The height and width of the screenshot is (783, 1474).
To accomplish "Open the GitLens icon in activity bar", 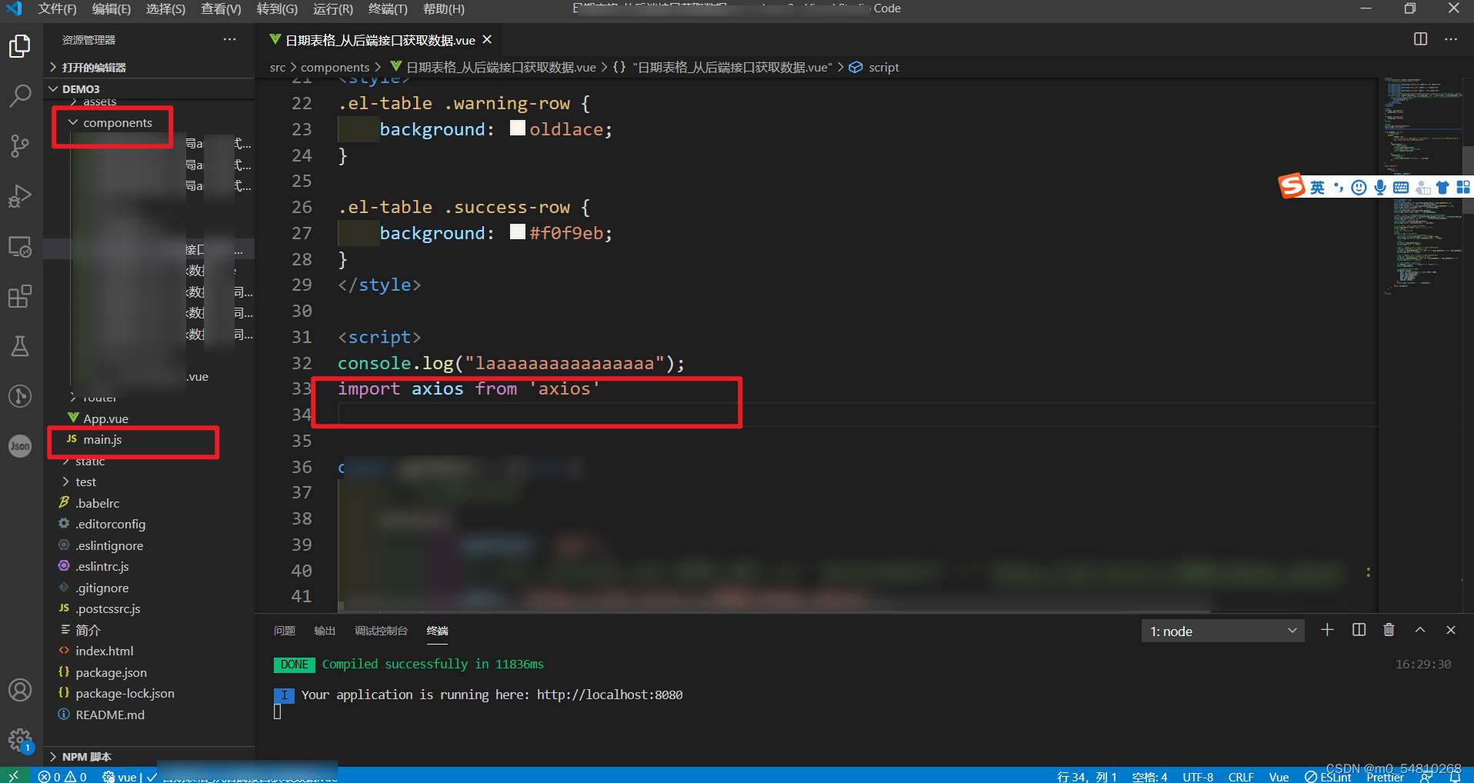I will [x=20, y=396].
